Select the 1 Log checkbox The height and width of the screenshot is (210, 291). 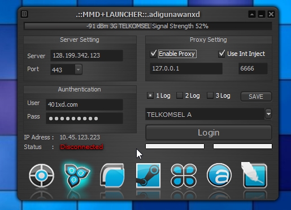(150, 95)
